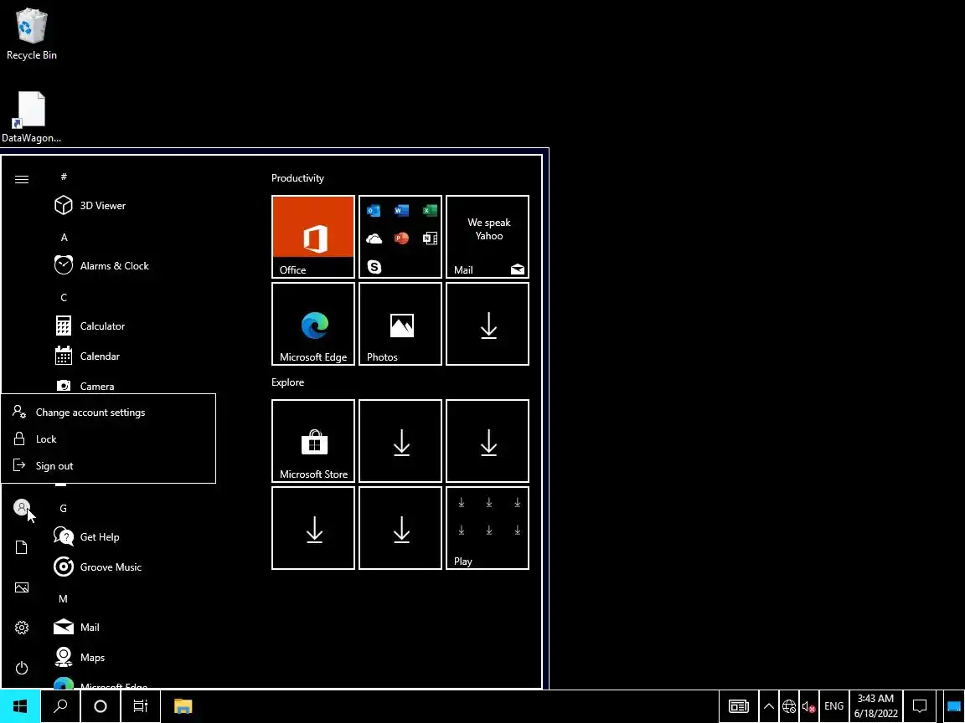
Task: Select the DataWagon shortcut on desktop
Action: 31,117
